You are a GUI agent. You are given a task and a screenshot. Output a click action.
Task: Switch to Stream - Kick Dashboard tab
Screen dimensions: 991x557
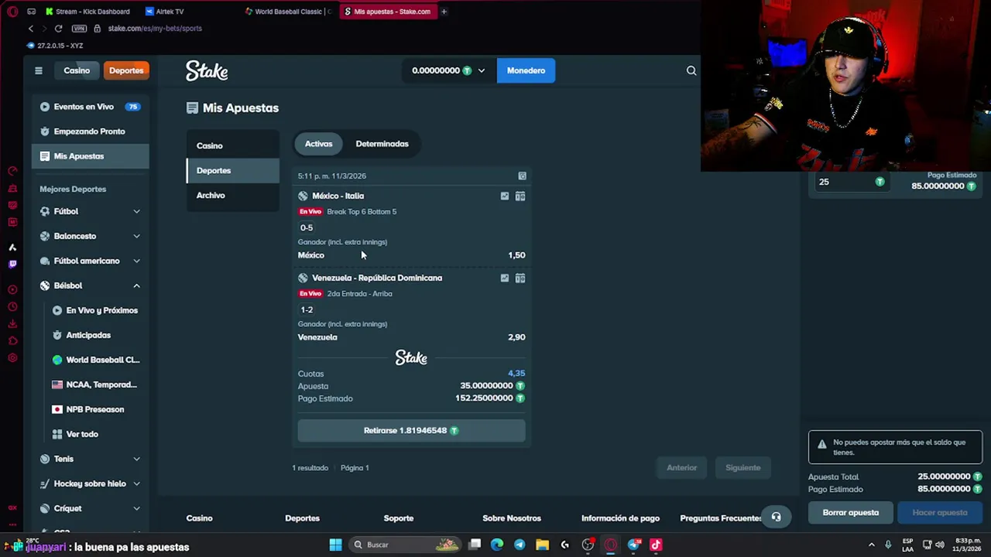[89, 12]
